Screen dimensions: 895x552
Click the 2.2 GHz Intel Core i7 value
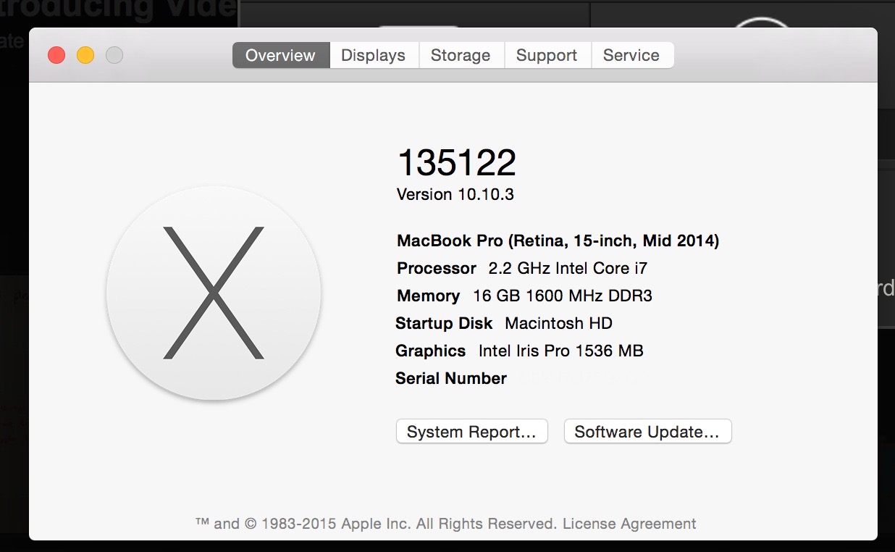pos(568,268)
